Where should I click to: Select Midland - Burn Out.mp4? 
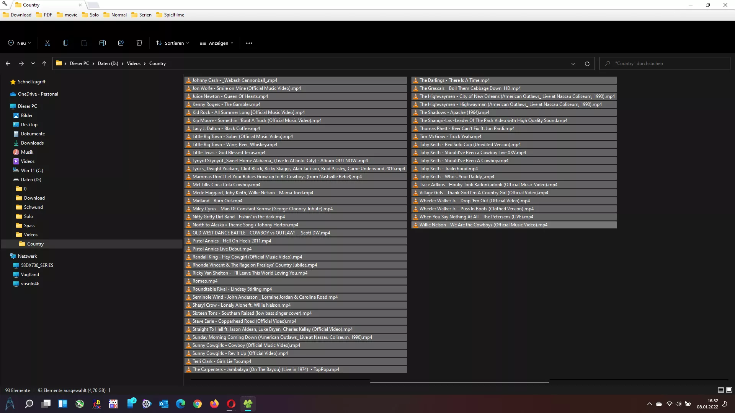pos(296,201)
